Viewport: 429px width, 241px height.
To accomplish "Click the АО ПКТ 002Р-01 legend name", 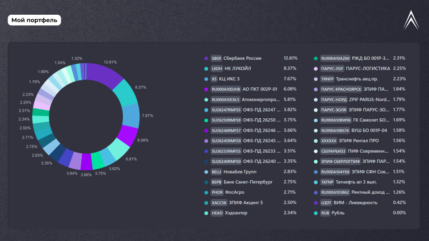I will 260,89.
